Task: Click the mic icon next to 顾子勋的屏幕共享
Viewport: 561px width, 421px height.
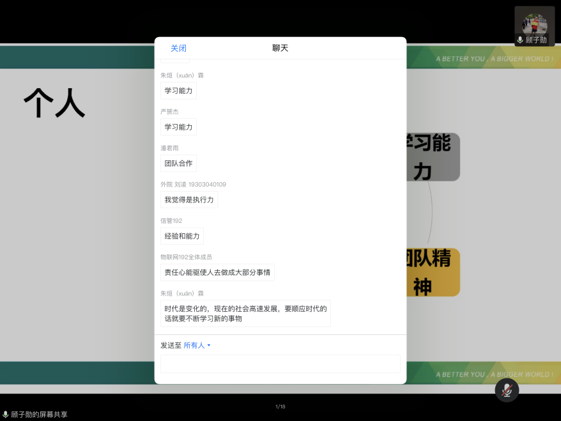Action: pyautogui.click(x=5, y=413)
